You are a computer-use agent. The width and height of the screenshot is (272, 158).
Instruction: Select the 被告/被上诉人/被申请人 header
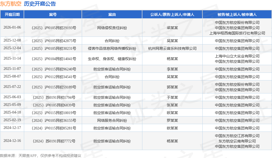[x=237, y=15]
